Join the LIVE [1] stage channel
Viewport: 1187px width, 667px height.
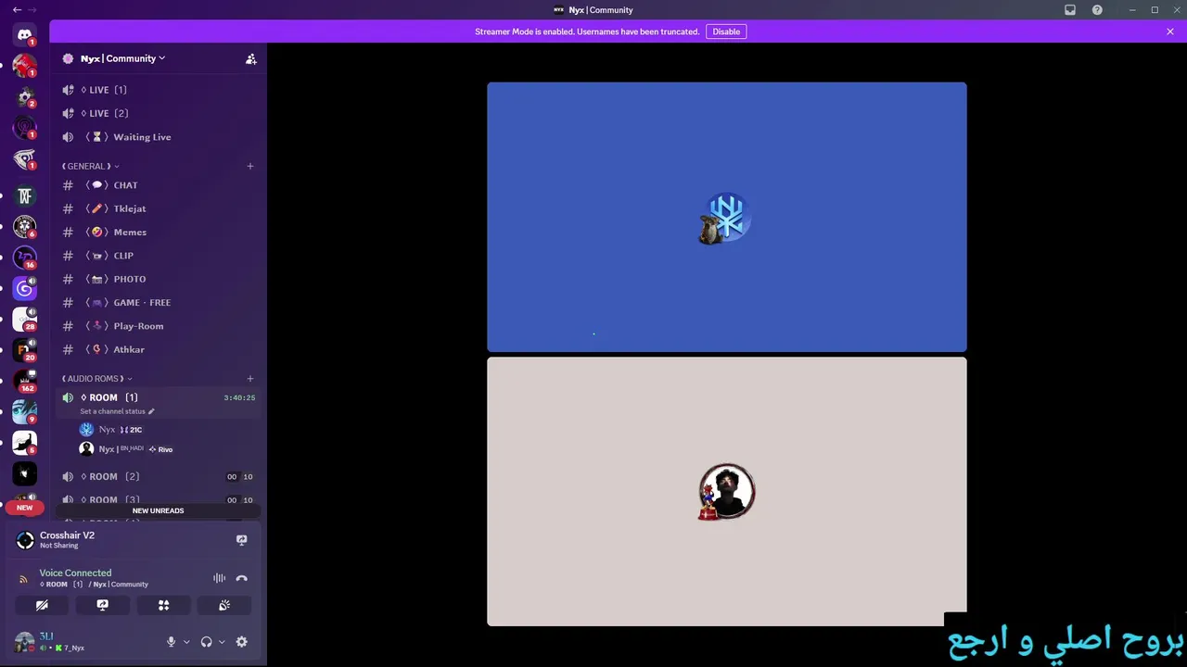click(158, 90)
